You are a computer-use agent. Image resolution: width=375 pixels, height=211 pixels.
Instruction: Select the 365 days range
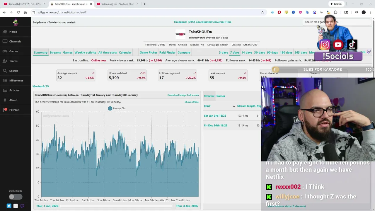coord(301,52)
